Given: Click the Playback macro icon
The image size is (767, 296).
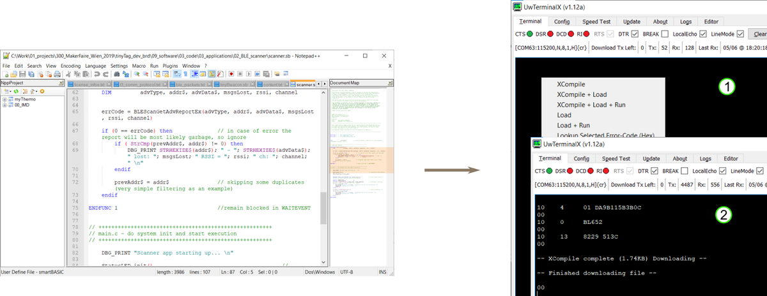Looking at the screenshot, I should pyautogui.click(x=249, y=74).
